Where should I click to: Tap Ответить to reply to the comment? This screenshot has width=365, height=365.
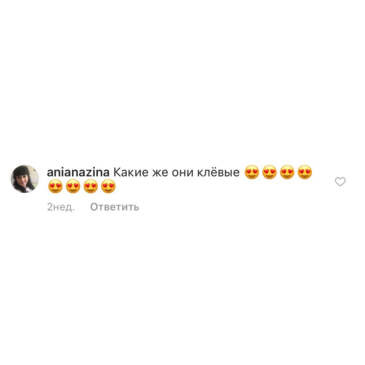(x=115, y=207)
